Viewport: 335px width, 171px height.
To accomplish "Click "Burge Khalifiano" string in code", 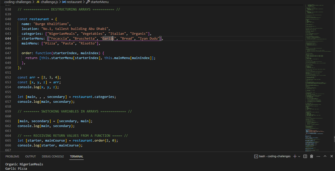I will tap(52, 24).
